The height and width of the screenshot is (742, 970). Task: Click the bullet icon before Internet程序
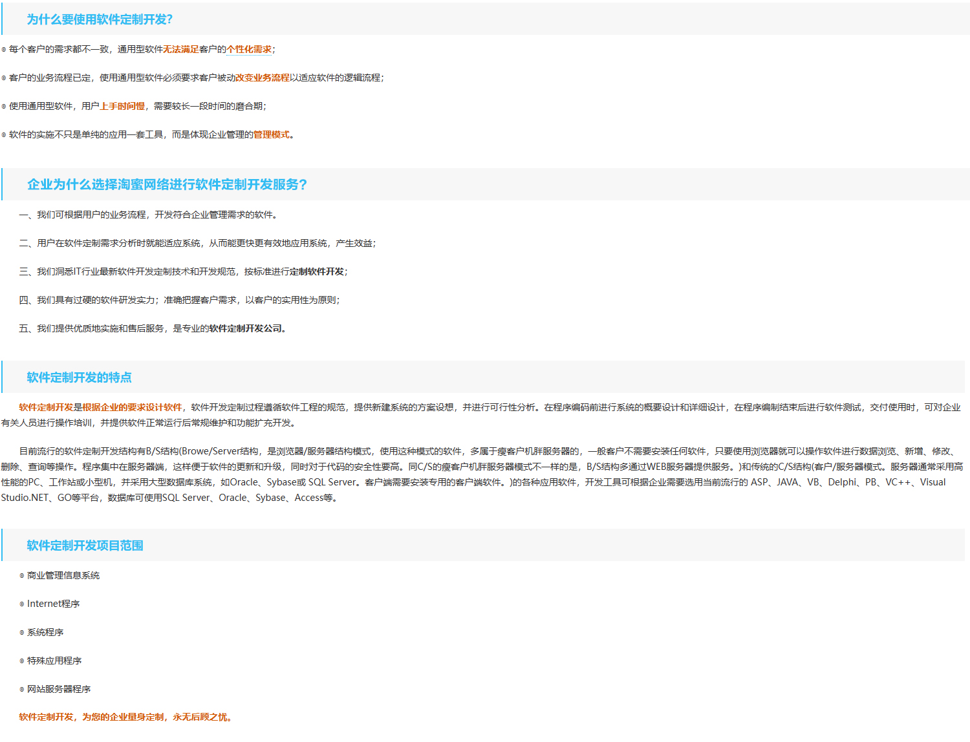point(22,604)
